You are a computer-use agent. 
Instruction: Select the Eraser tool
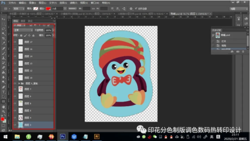[x=3, y=68]
